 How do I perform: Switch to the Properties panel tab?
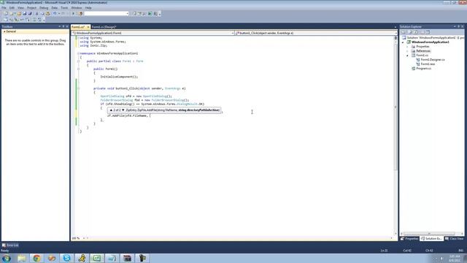[x=409, y=239]
